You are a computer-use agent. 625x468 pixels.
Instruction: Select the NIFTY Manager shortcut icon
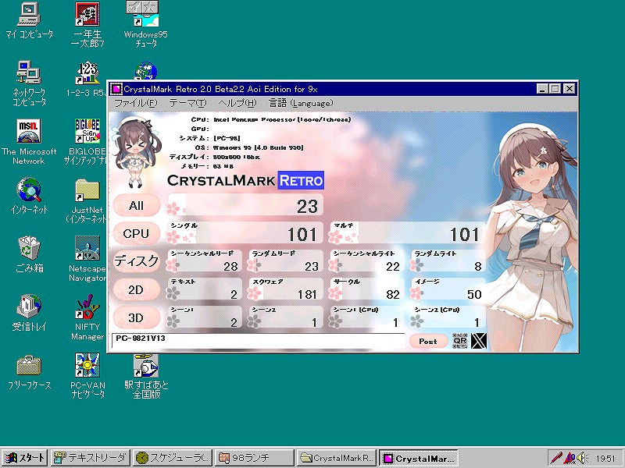click(87, 317)
